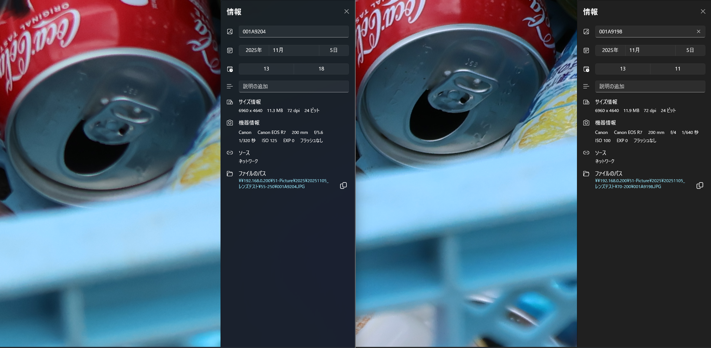Copy the file path of 001A9198.JPG
This screenshot has height=348, width=711.
tap(699, 186)
